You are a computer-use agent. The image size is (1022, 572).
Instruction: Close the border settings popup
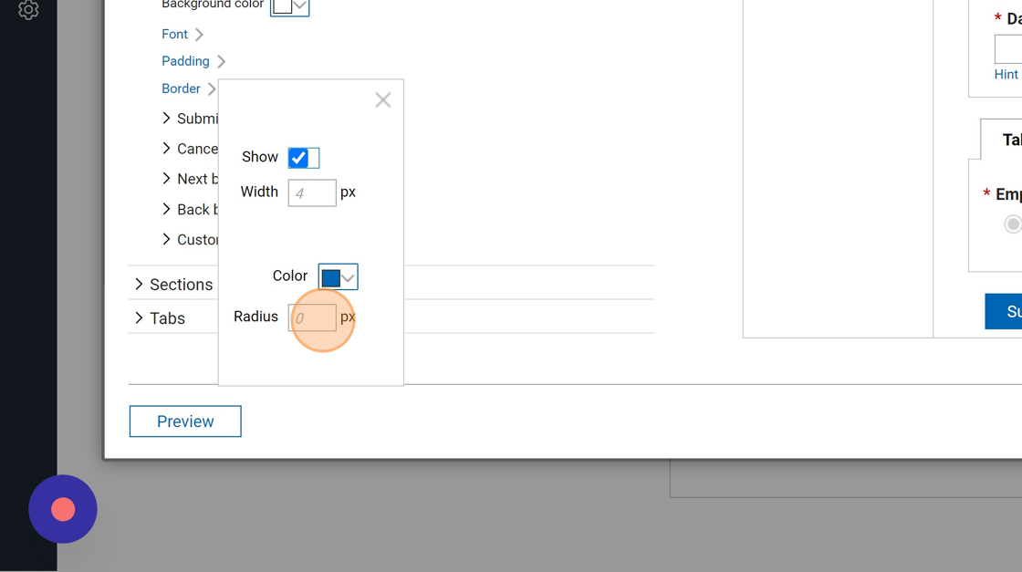pos(383,100)
